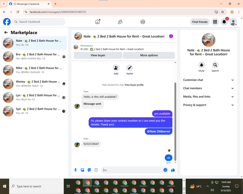This screenshot has width=243, height=194.
Task: Open the Home feed icon
Action: click(97, 22)
